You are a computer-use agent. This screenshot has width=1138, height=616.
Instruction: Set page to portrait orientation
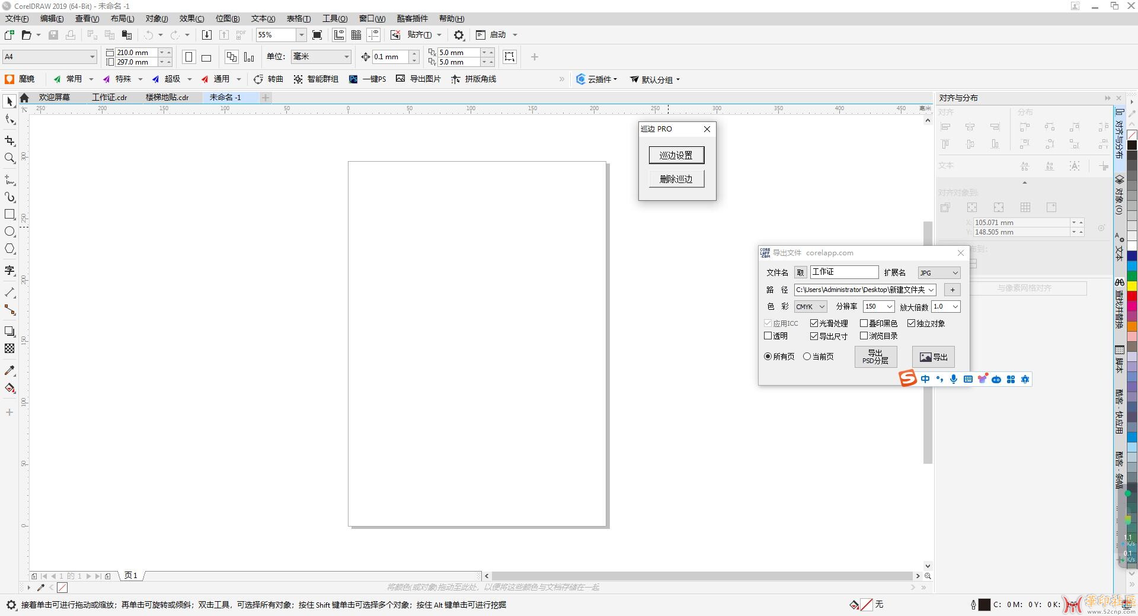coord(189,57)
